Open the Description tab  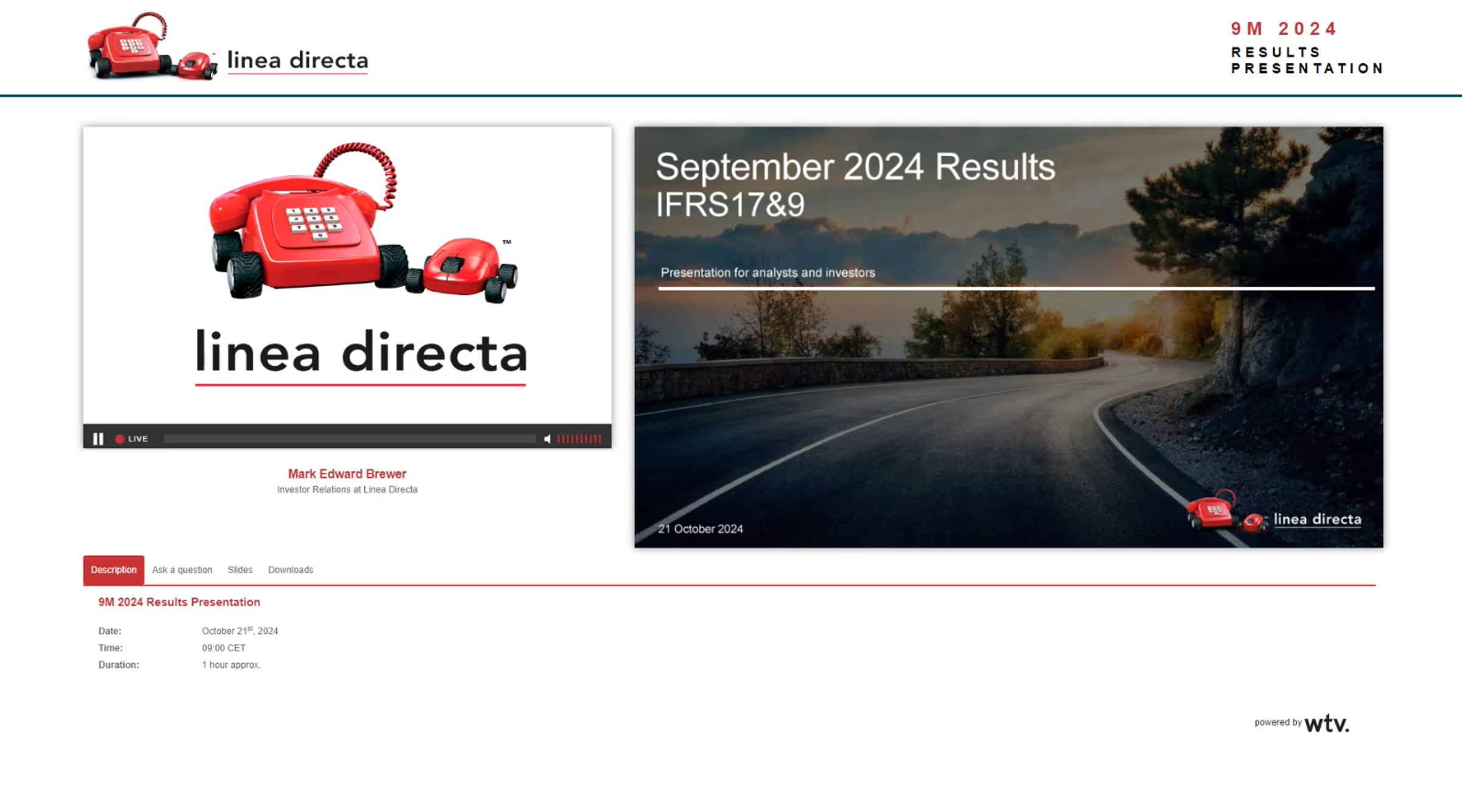(x=114, y=570)
